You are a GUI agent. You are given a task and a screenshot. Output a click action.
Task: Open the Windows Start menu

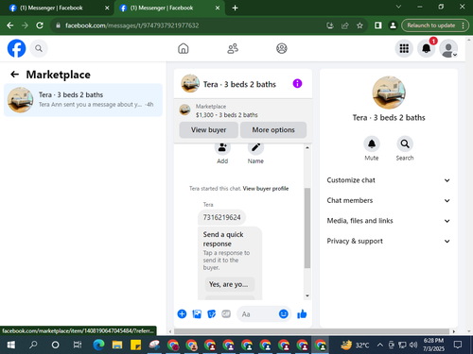point(10,345)
